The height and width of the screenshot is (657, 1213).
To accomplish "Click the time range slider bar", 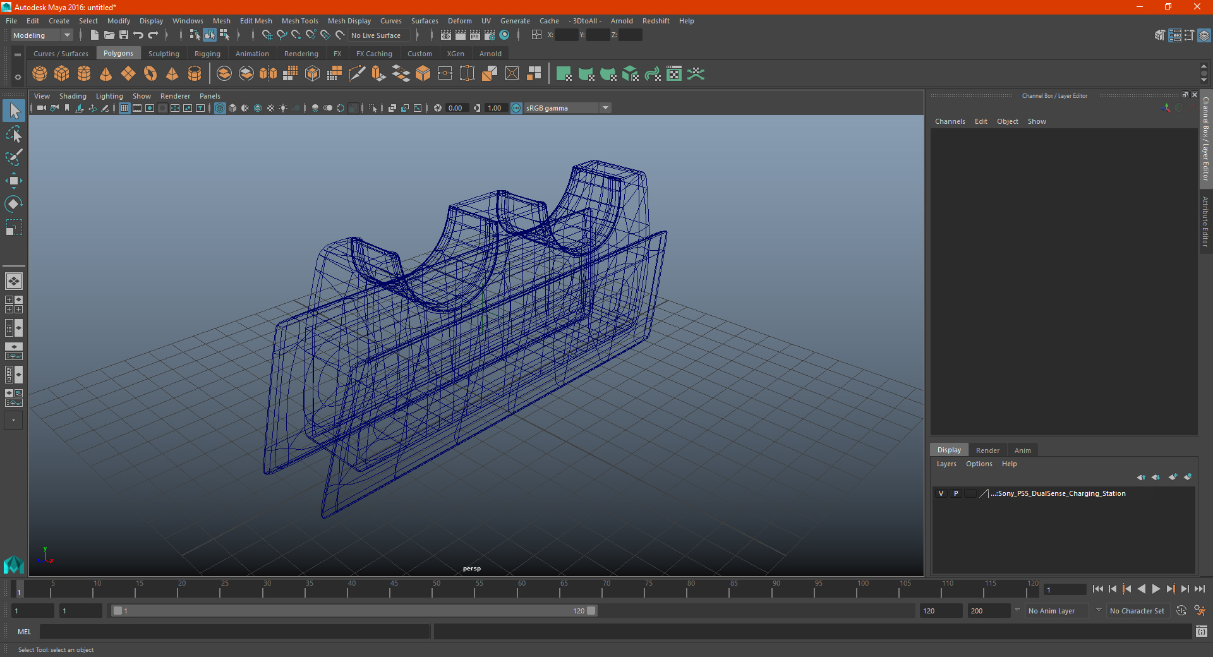I will coord(354,611).
